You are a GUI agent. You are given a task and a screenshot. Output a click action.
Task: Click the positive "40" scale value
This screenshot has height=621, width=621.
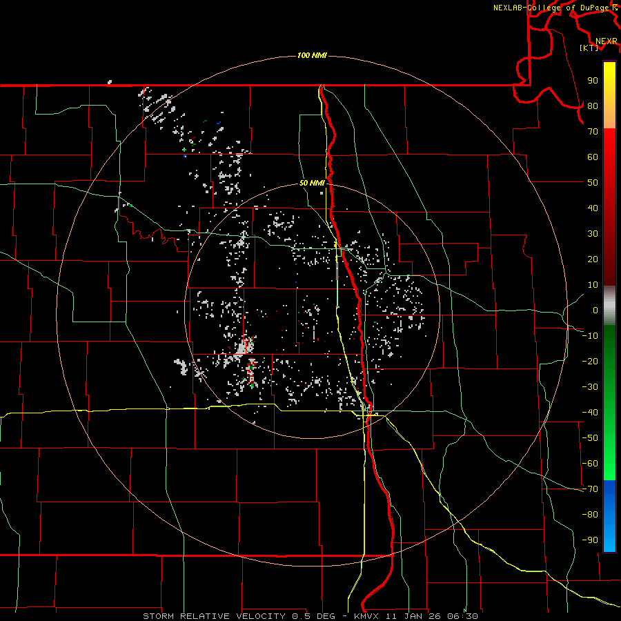[593, 208]
